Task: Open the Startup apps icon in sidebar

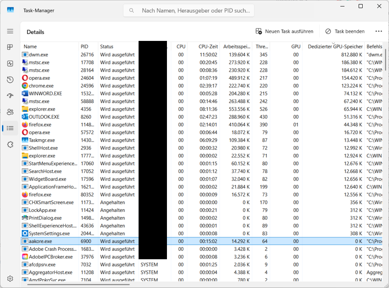Action: click(x=10, y=96)
